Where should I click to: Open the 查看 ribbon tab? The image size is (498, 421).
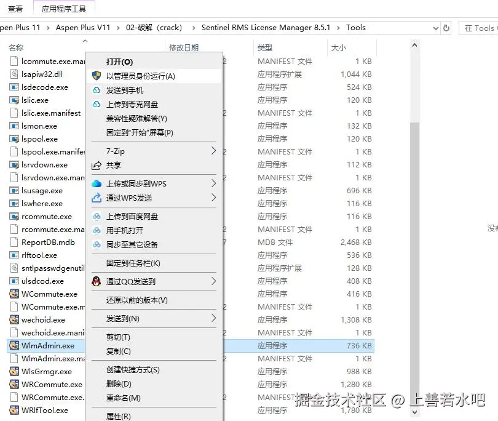point(15,9)
